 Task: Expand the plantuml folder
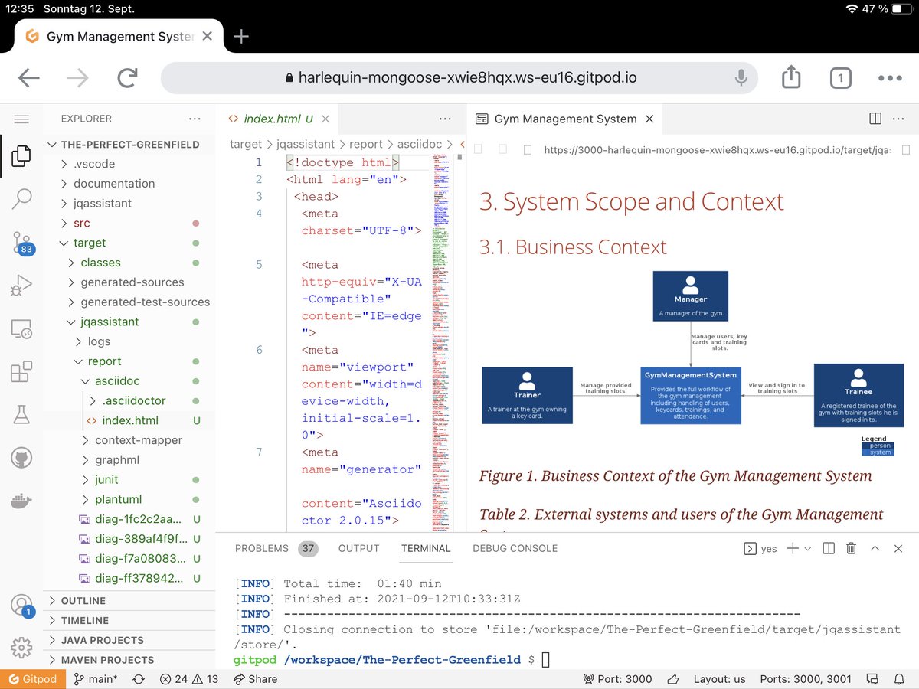click(x=119, y=499)
